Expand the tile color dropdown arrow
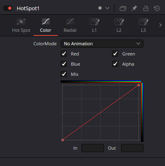This screenshot has height=166, width=165. click(107, 8)
